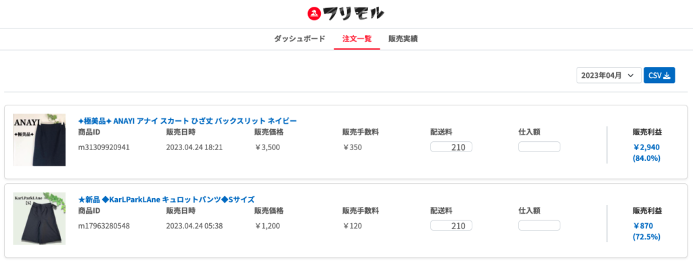Click the KarLParkLAne culotte pants thumbnail
The height and width of the screenshot is (261, 693).
coord(39,218)
